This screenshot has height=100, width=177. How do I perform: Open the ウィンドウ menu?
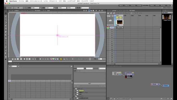[x=85, y=1]
